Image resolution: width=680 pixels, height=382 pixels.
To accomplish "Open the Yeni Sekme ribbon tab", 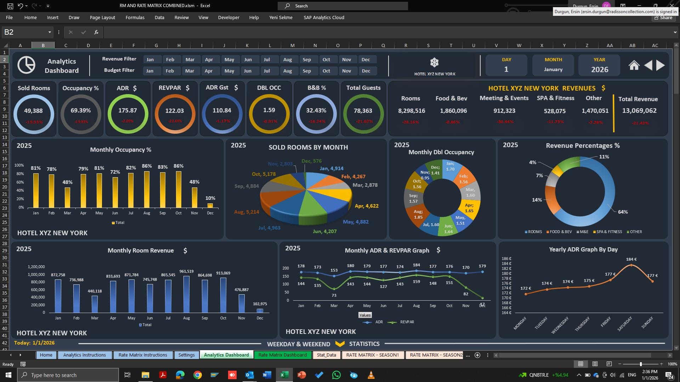I will click(x=281, y=17).
